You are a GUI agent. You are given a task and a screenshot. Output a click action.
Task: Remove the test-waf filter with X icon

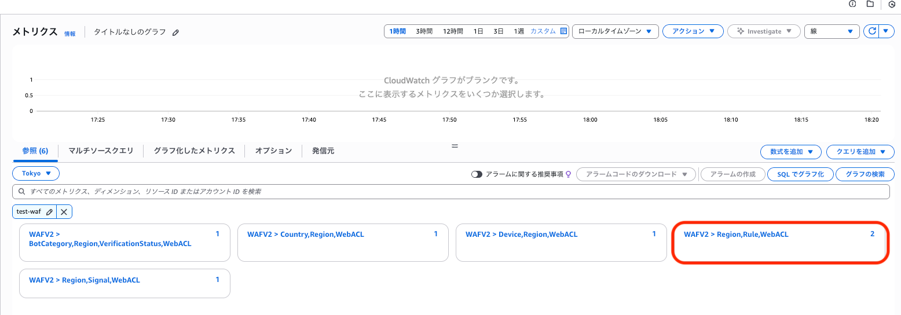click(x=64, y=212)
